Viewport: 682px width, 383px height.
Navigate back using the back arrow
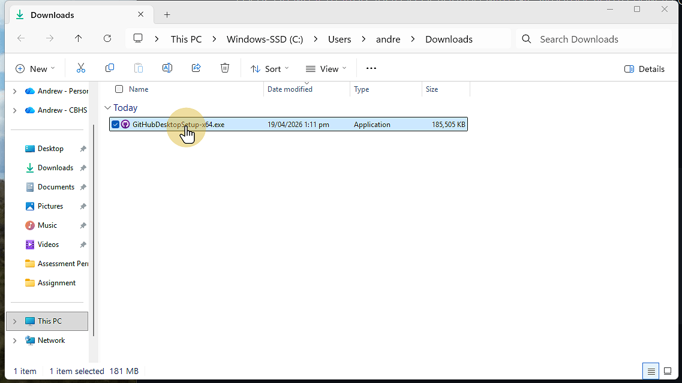pyautogui.click(x=21, y=38)
